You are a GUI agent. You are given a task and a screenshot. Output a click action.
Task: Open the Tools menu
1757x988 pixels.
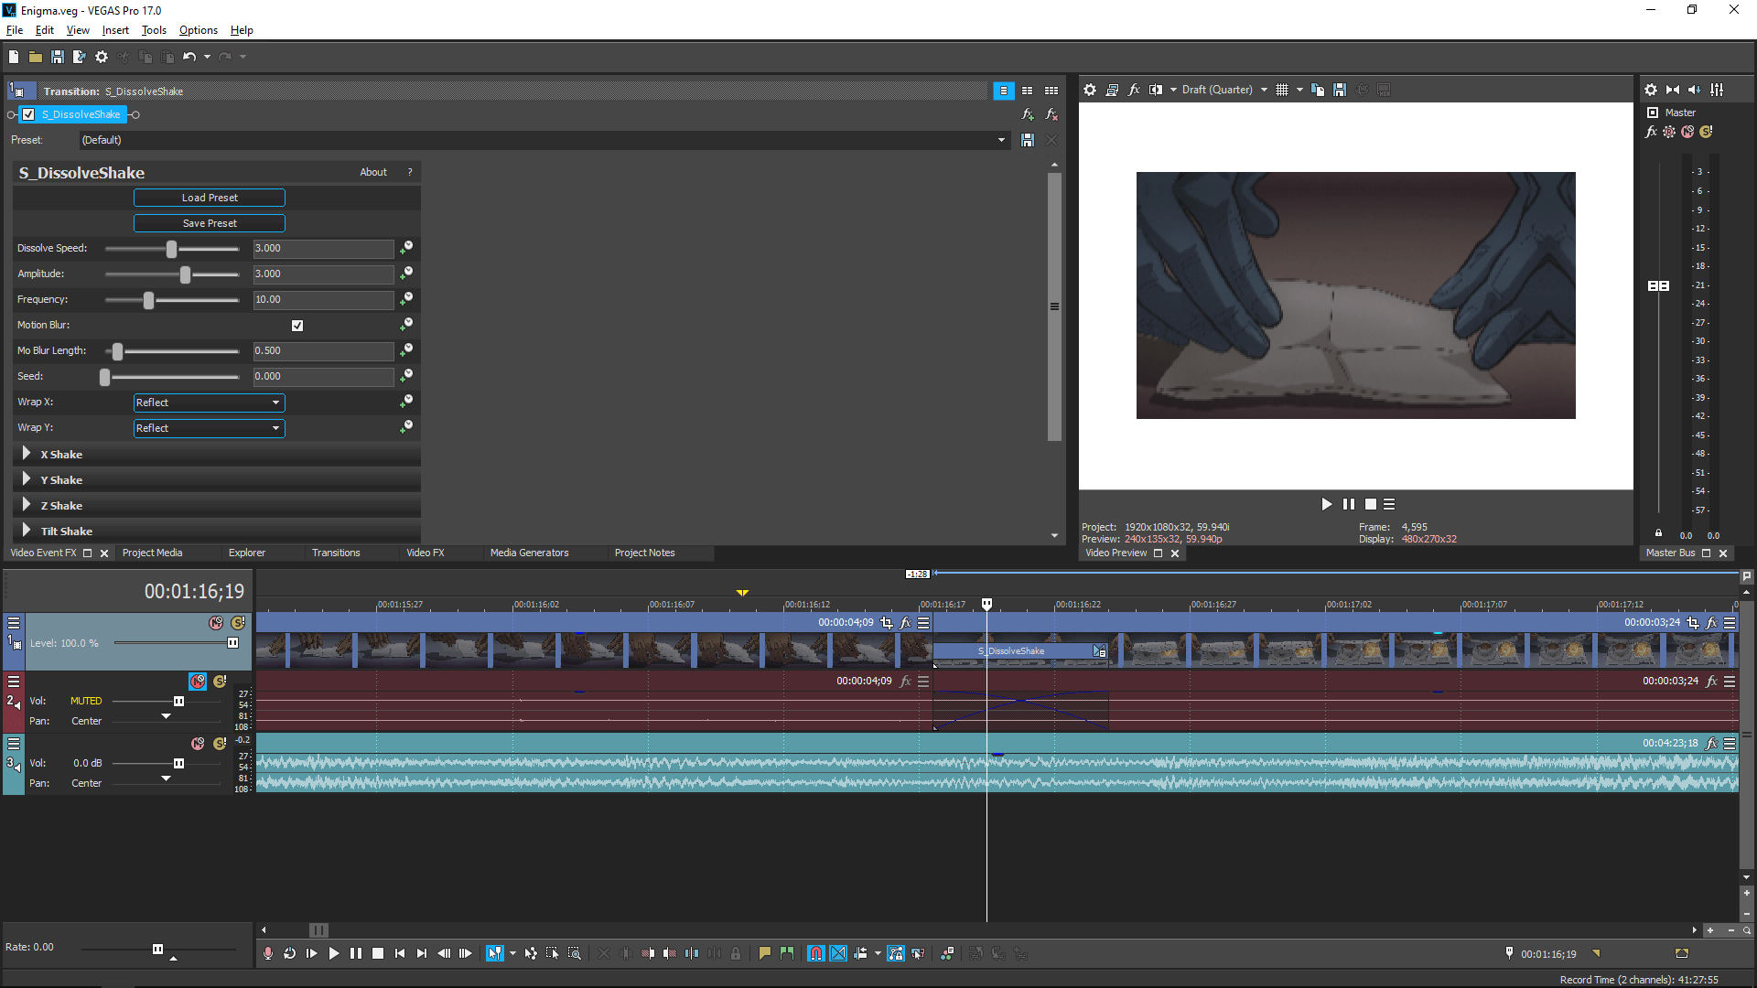click(x=153, y=29)
